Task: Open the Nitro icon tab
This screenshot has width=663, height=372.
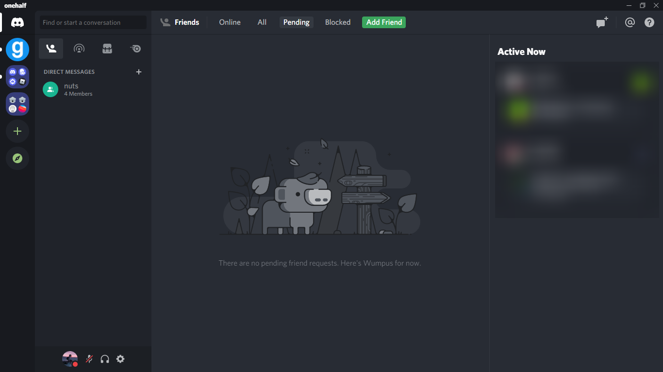Action: tap(135, 49)
